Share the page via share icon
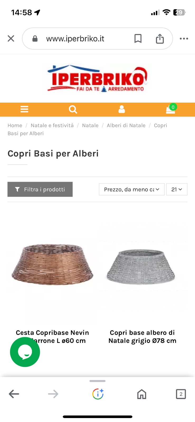The image size is (195, 422). (160, 39)
